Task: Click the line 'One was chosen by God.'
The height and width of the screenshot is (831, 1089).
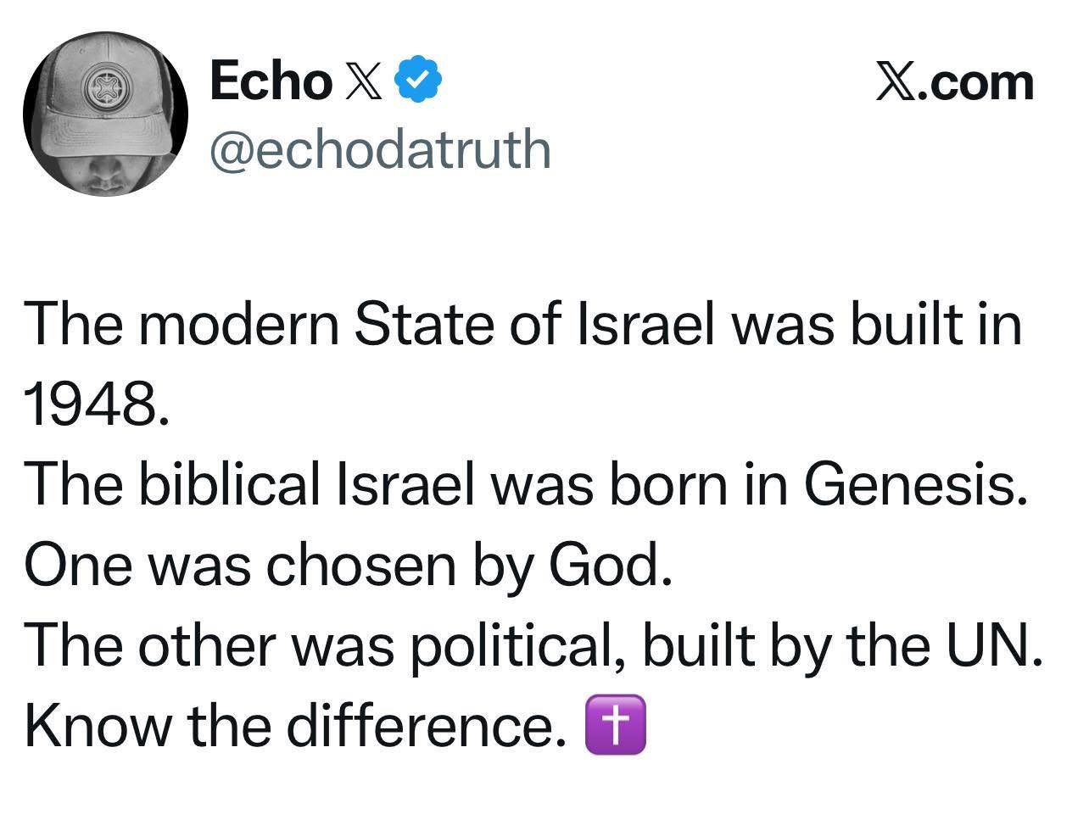Action: (x=349, y=565)
